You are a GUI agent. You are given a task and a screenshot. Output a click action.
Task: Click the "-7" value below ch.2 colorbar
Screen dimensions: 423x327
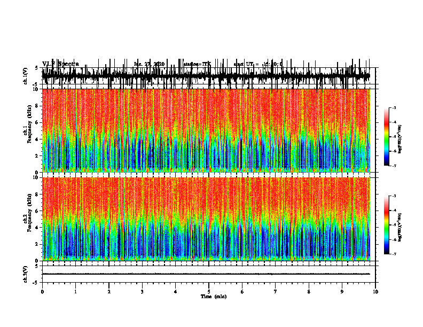click(x=394, y=254)
